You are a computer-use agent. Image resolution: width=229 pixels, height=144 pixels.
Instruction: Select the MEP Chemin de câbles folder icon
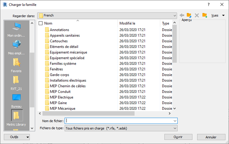click(x=47, y=86)
